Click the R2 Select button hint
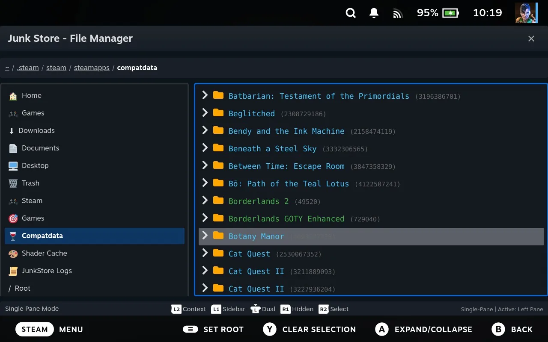Viewport: 548px width, 342px height. [334, 309]
